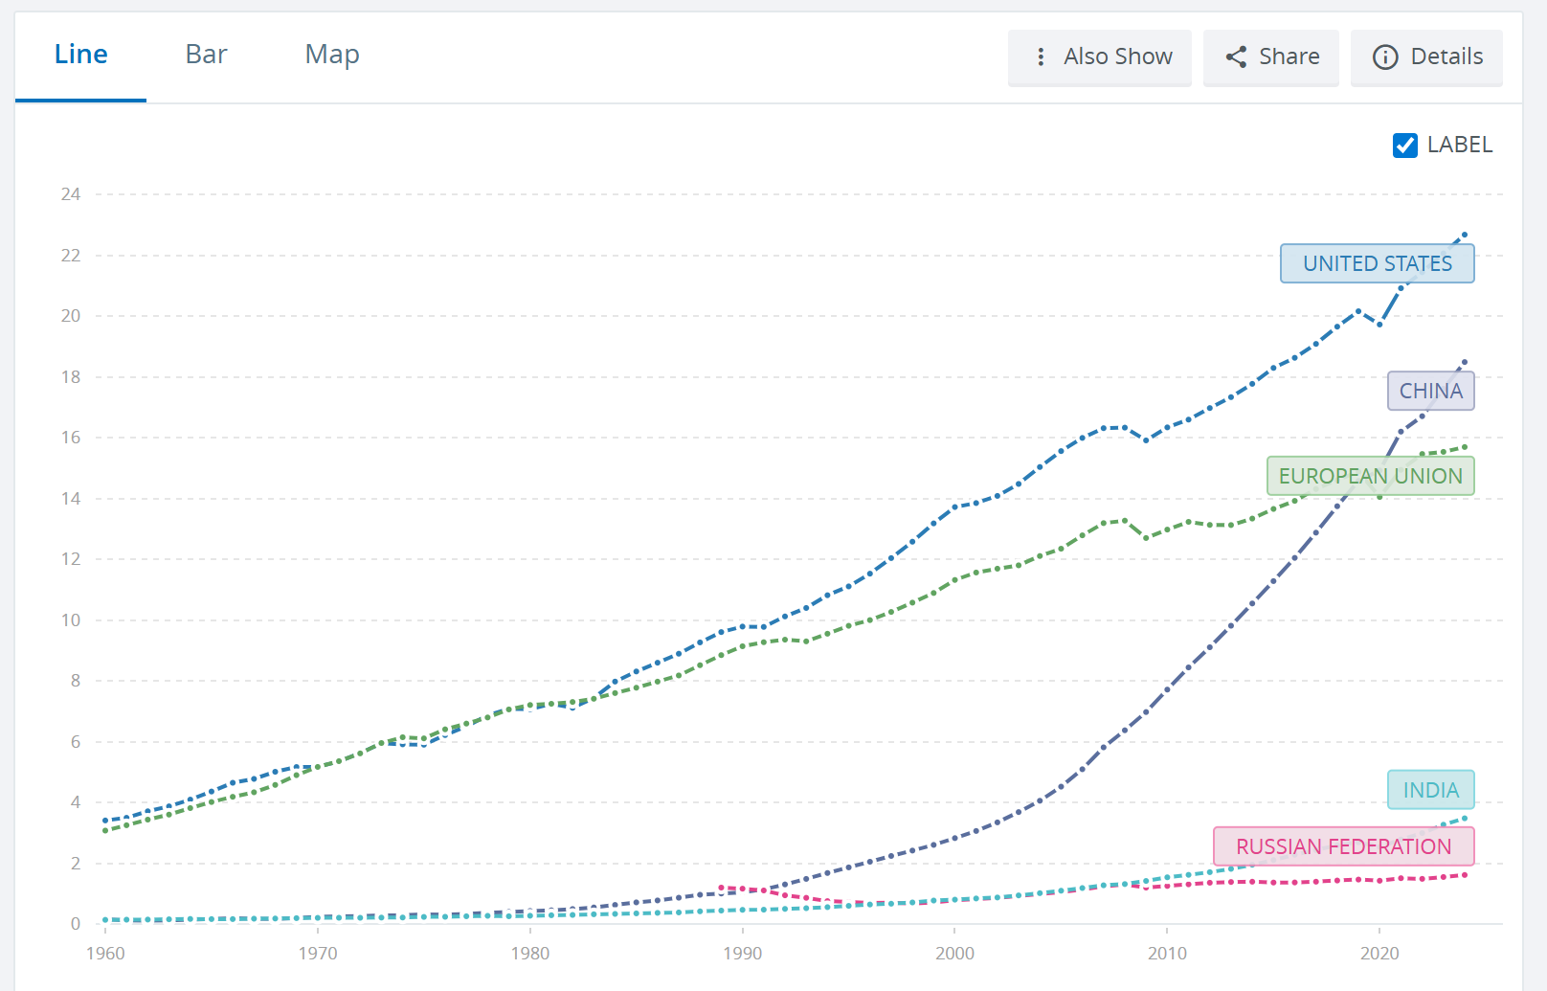This screenshot has width=1547, height=991.
Task: Select the UNITED STATES series label
Action: (x=1377, y=263)
